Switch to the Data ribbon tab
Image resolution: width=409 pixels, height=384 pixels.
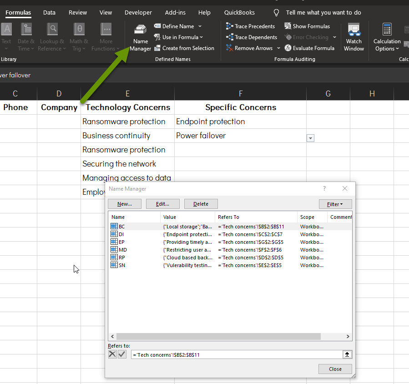49,12
